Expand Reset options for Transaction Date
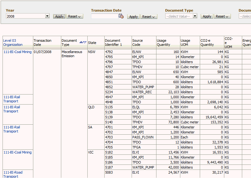The image size is (251, 178). coord(149,17)
